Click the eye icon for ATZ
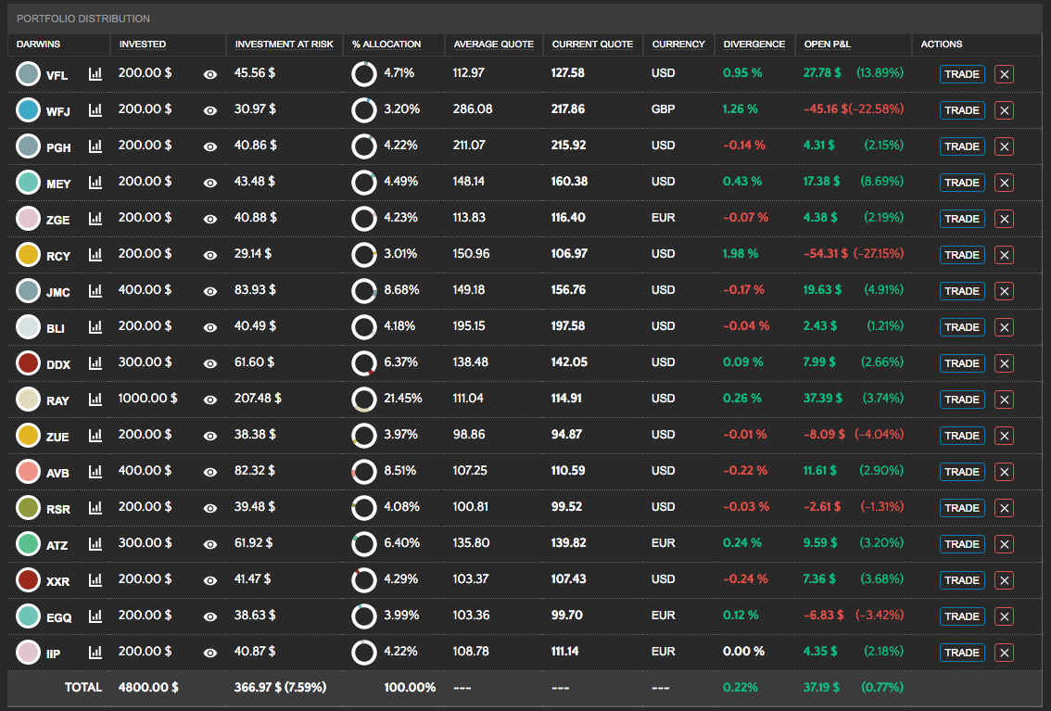Screen dimensions: 1051x711 point(210,544)
